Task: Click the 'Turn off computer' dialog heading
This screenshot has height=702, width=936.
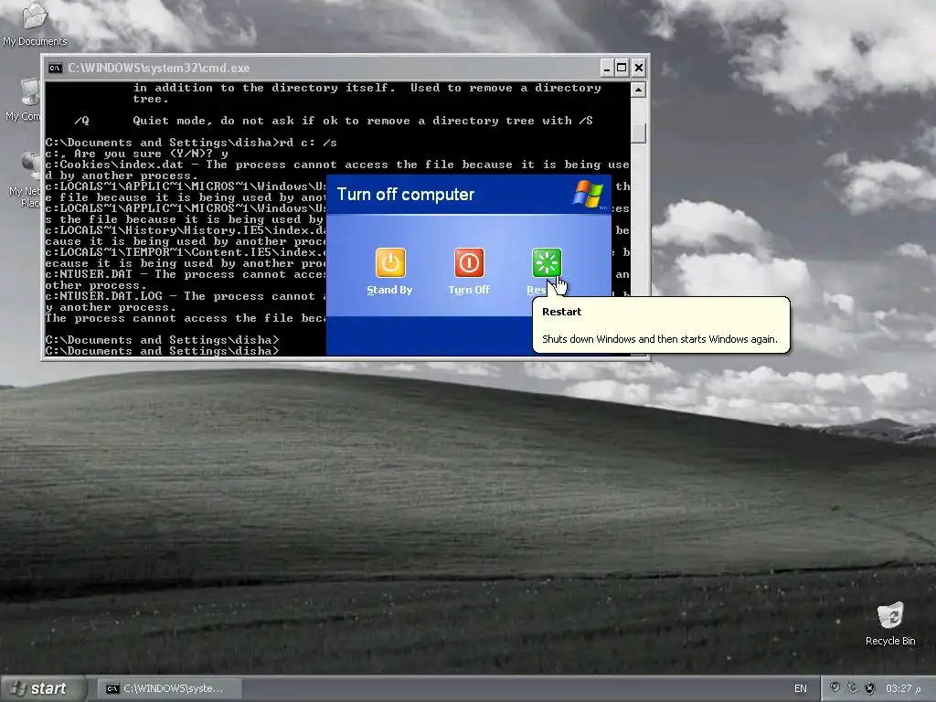Action: pos(405,195)
